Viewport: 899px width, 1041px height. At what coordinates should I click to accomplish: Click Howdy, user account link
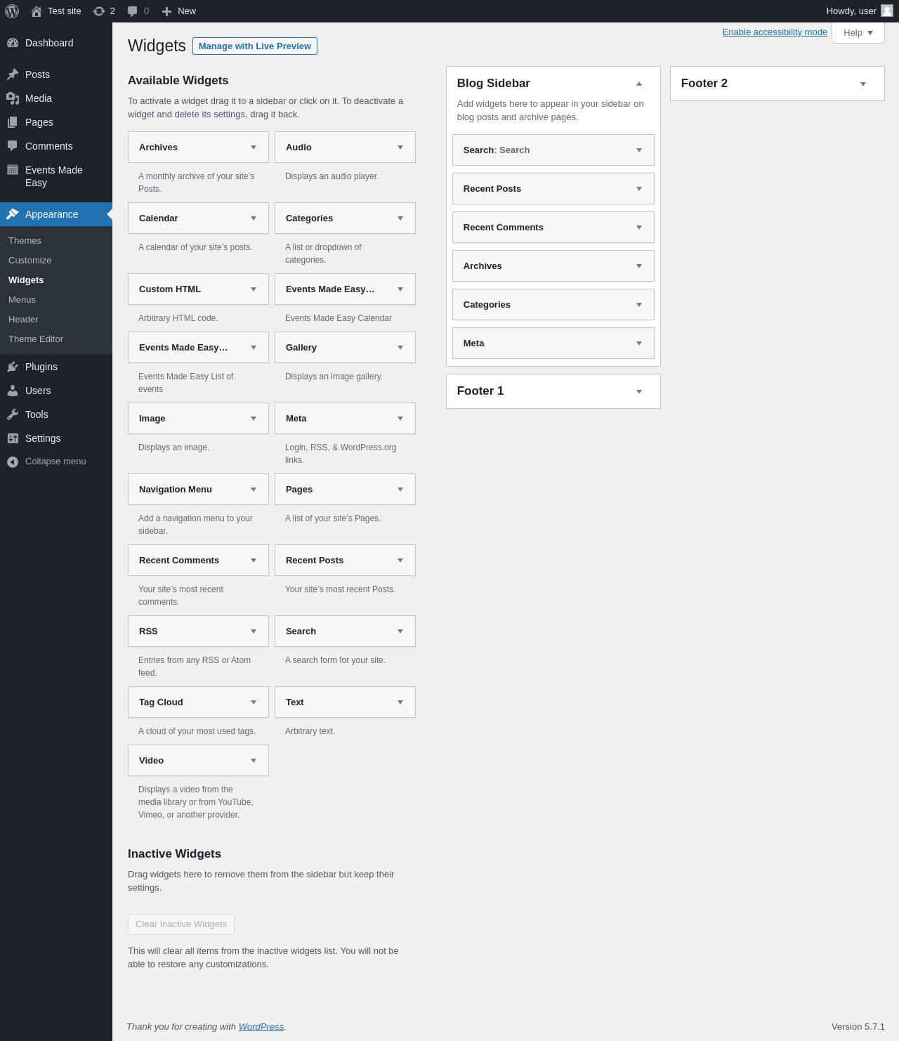(859, 11)
